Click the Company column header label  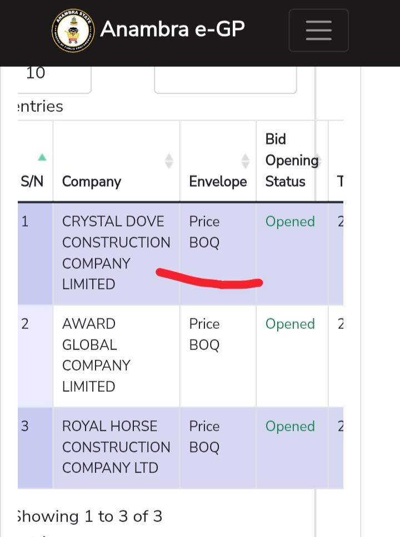tap(92, 181)
